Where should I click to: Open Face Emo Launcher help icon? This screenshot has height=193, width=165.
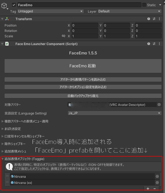click(x=148, y=44)
